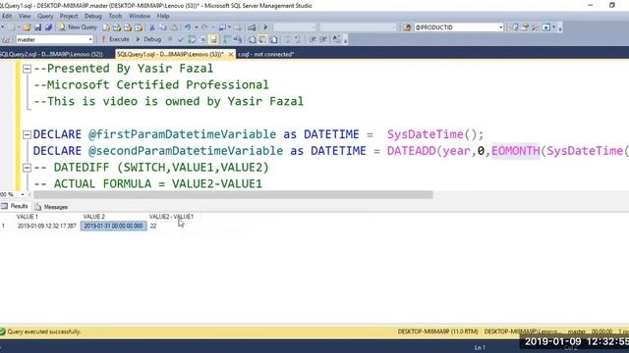The image size is (629, 353).
Task: Click Uncomment Selected Lines icon
Action: click(x=298, y=39)
